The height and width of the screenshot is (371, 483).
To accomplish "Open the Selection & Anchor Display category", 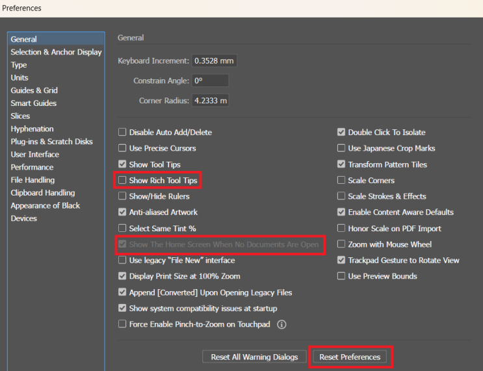I will [x=56, y=52].
